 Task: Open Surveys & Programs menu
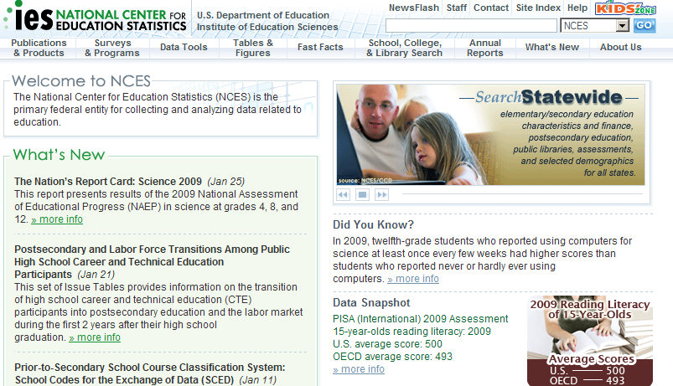tap(112, 48)
